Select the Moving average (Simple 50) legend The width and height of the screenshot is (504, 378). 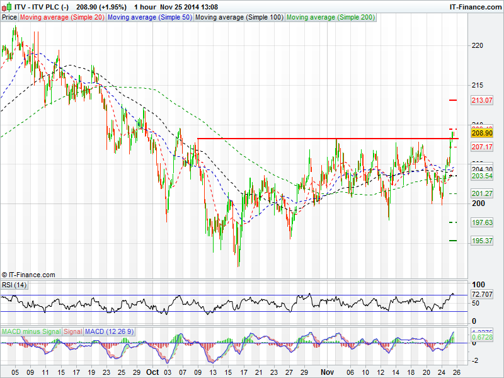[149, 17]
